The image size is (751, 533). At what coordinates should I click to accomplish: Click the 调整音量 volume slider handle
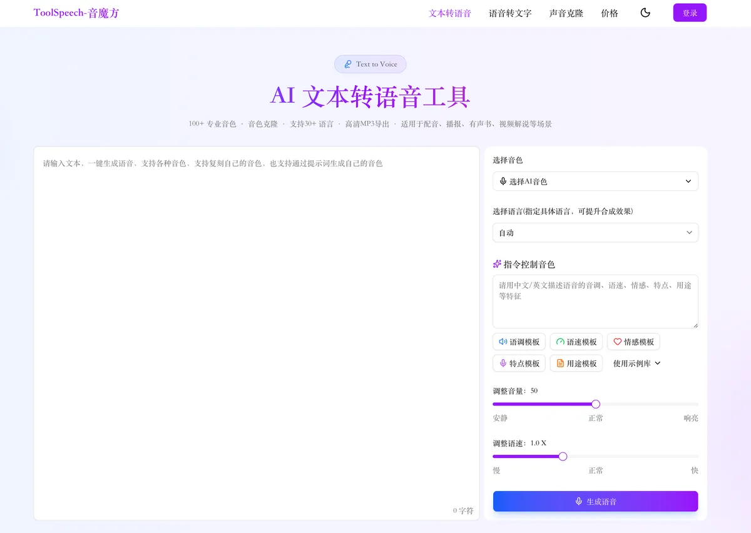[x=596, y=404]
